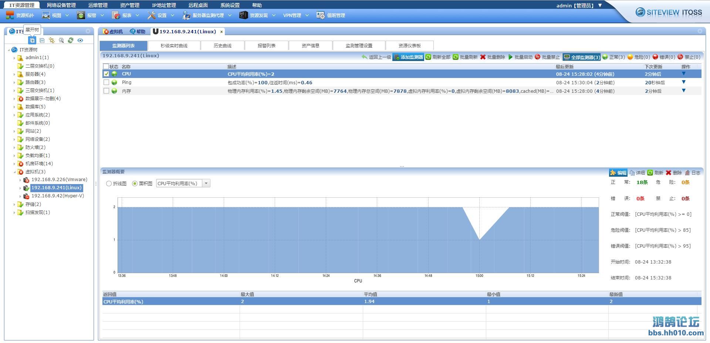
Task: Filter monitors by 正常(3) status
Action: (613, 57)
